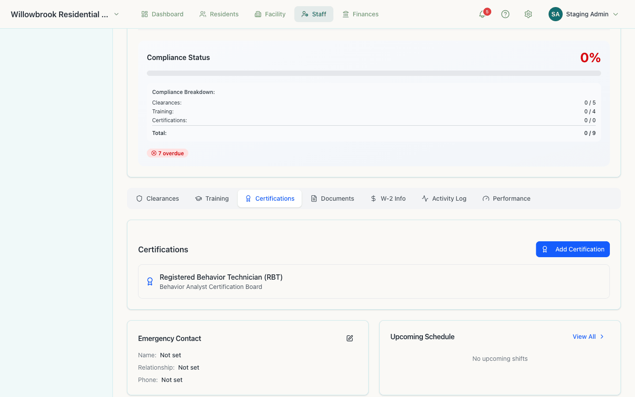Click the Relationship Not set value

coord(189,367)
